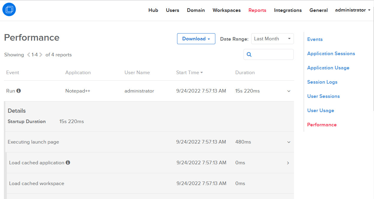
Task: Open the Date Range dropdown
Action: coord(272,39)
